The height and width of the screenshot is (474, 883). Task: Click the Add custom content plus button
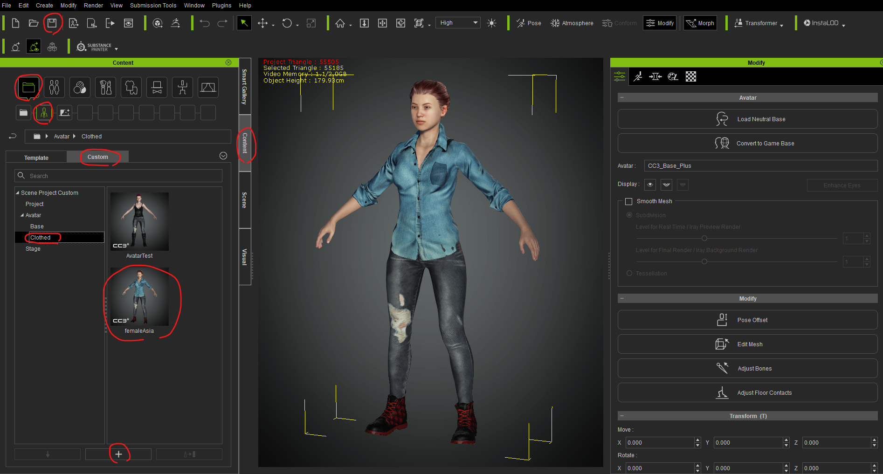[118, 454]
